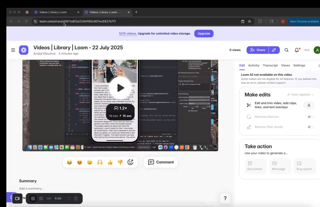
Task: Click the Loom recorder camera icon
Action: pos(17,199)
